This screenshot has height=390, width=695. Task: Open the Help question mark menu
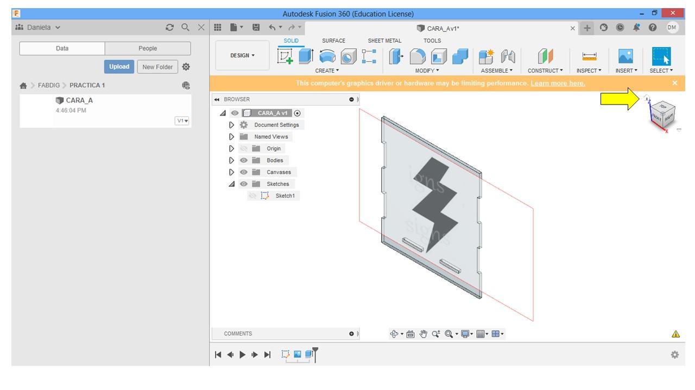click(x=653, y=28)
